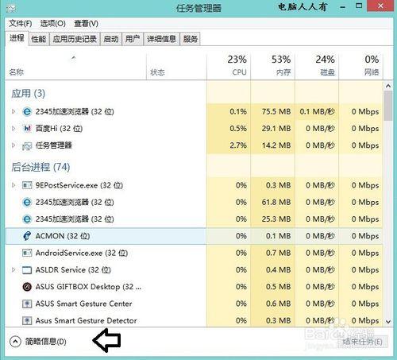Switch to the 性能 tab
Screen dimensions: 397x360
click(39, 39)
